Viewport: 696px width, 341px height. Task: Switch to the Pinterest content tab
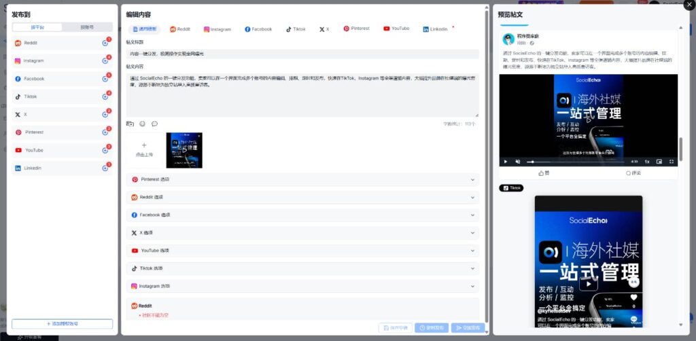click(356, 29)
